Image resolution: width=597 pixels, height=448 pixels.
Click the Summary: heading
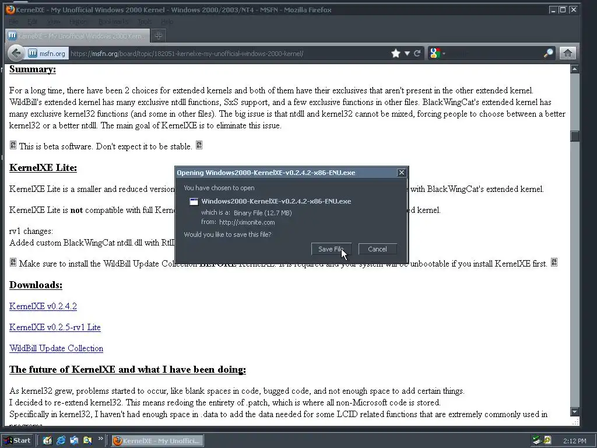[x=33, y=69]
